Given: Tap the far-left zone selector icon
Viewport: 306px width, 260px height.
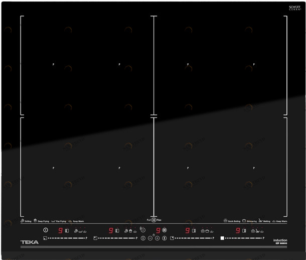Looking at the screenshot, I should (45, 238).
